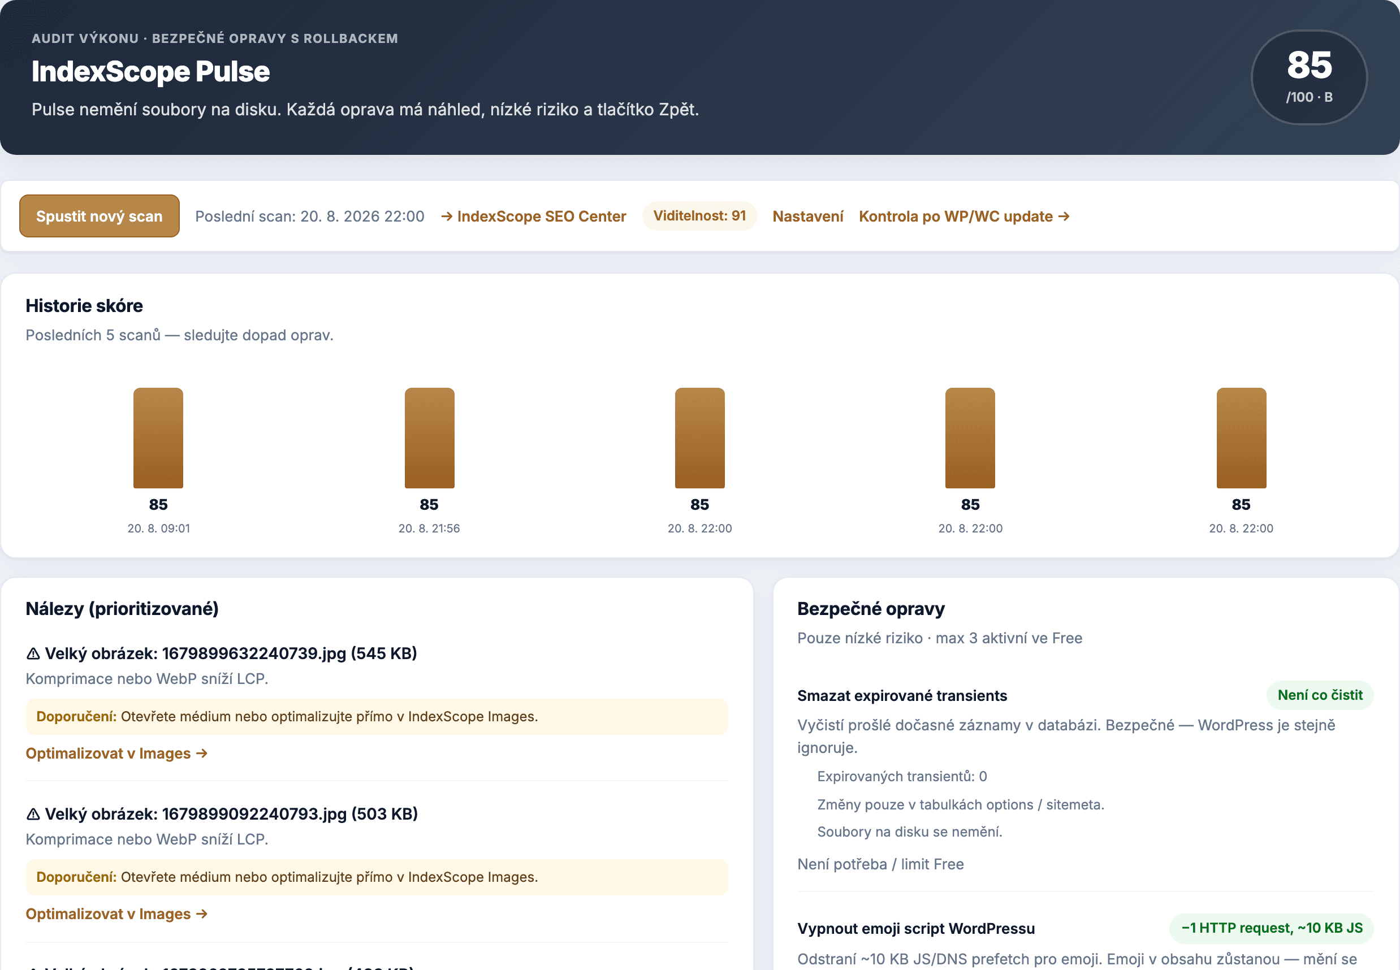The image size is (1400, 970).
Task: Click 'Velký obrázek: 1679899092240793.jpg (503 KB)' title
Action: (232, 815)
